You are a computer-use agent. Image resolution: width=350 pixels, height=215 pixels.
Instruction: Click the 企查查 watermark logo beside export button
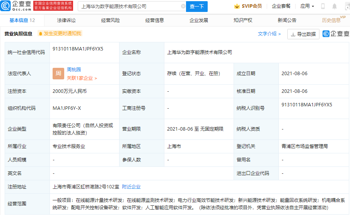point(335,34)
